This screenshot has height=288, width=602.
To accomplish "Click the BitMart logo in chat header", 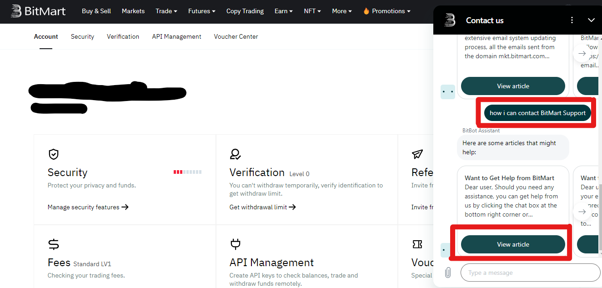I will [x=450, y=20].
